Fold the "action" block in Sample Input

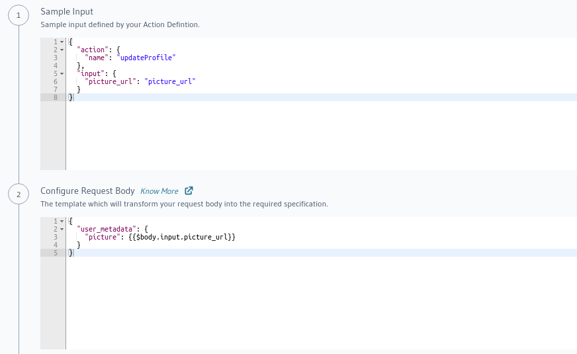(62, 50)
